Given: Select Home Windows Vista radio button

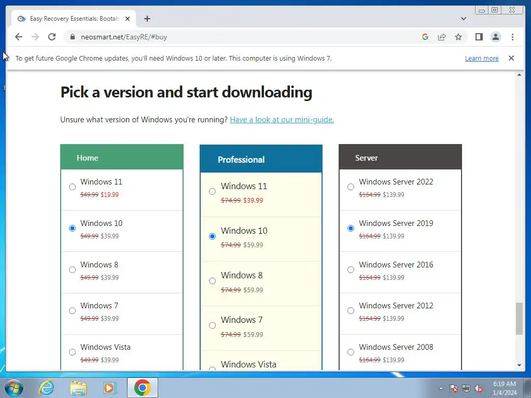Looking at the screenshot, I should [72, 352].
